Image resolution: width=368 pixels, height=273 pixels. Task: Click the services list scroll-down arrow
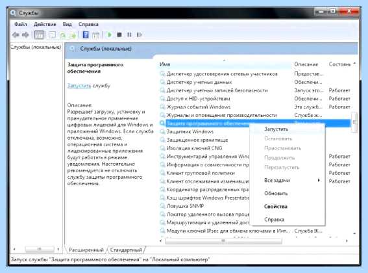354,233
